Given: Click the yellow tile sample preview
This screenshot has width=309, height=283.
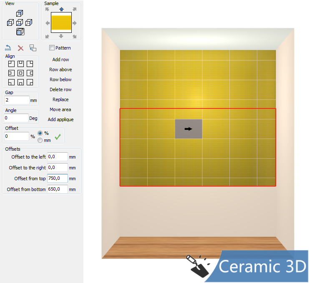Looking at the screenshot, I should click(x=61, y=22).
